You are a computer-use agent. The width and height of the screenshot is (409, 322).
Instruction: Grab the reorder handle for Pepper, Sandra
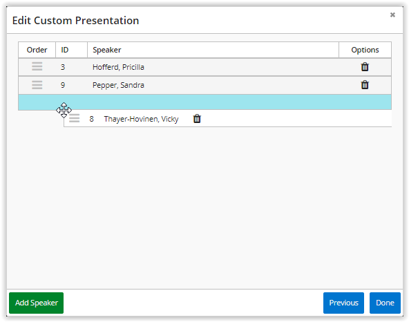[x=37, y=85]
